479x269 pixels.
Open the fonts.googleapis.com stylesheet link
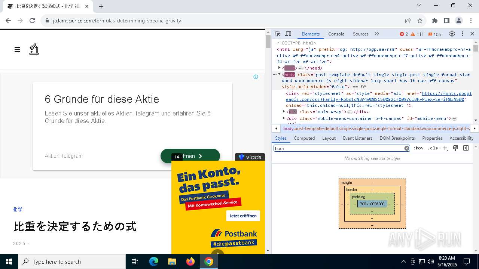pyautogui.click(x=379, y=96)
